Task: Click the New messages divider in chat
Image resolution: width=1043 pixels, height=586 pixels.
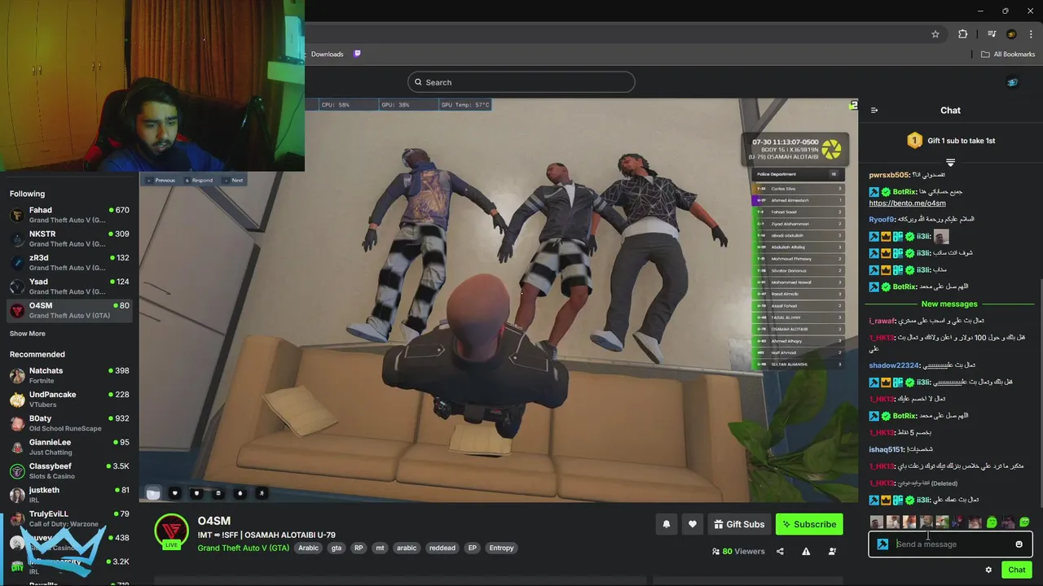Action: point(949,304)
